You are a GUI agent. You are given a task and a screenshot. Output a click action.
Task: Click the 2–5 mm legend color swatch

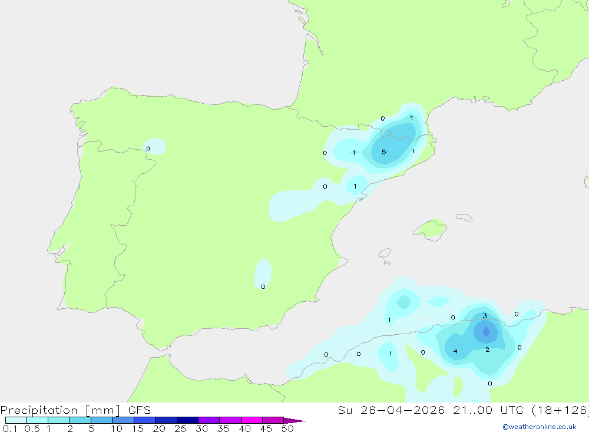[x=80, y=420]
